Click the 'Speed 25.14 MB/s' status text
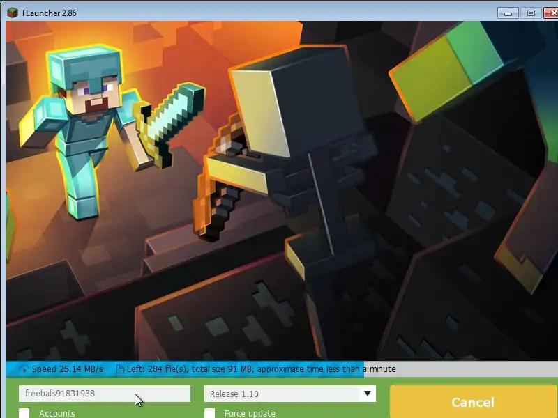This screenshot has width=558, height=418. 67,369
